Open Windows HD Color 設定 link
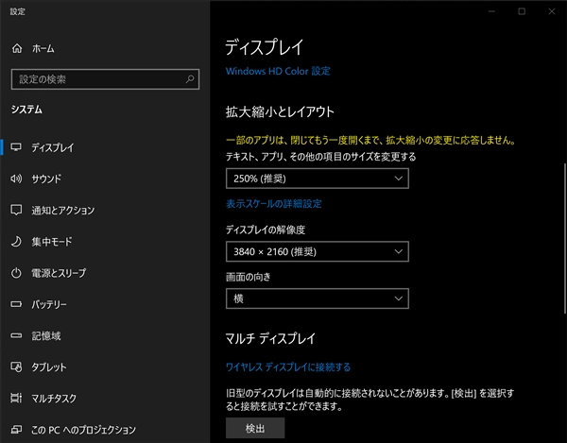This screenshot has height=443, width=567. coord(278,71)
